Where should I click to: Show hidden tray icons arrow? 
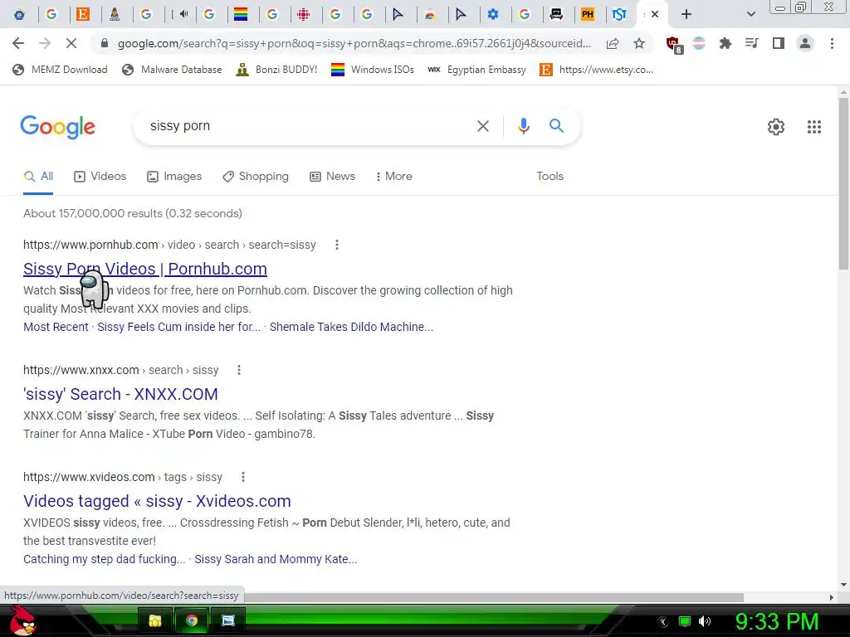pos(663,622)
